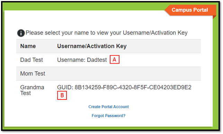Click the folded corner of the Campus Portal ribbon
Image resolution: width=223 pixels, height=134 pixels.
pos(214,17)
